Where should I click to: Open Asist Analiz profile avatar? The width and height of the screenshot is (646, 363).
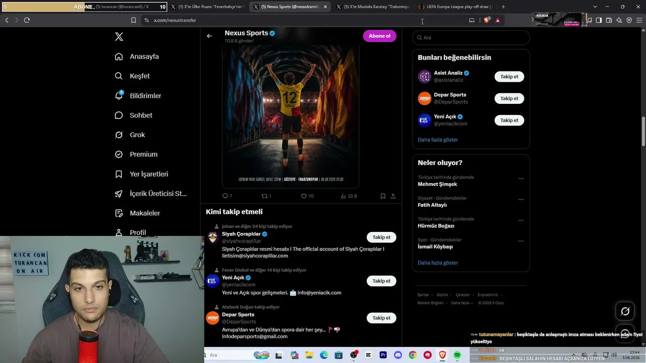tap(424, 77)
